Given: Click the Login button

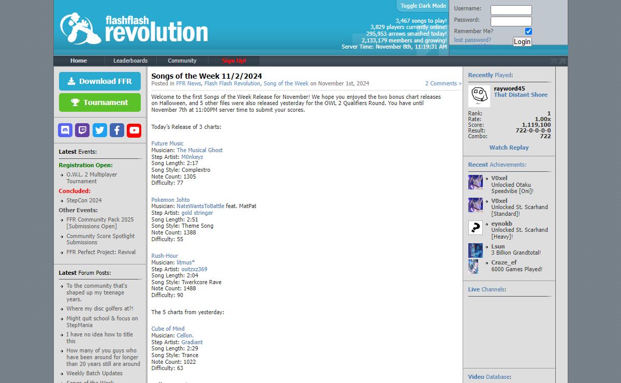Looking at the screenshot, I should (x=522, y=41).
